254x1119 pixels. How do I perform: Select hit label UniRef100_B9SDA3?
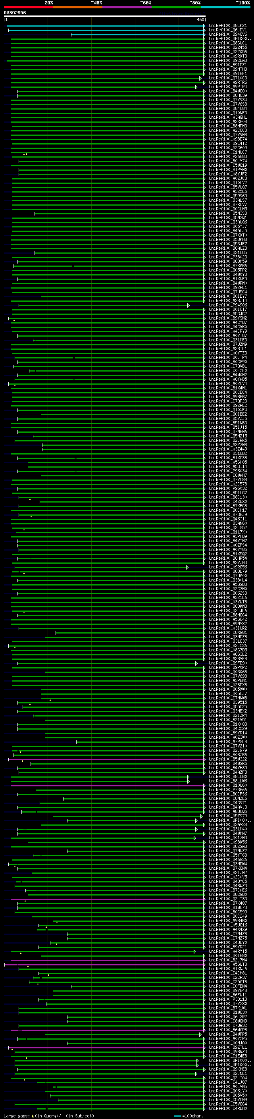tap(228, 60)
